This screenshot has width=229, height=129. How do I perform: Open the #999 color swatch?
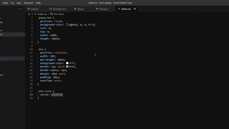click(x=67, y=67)
